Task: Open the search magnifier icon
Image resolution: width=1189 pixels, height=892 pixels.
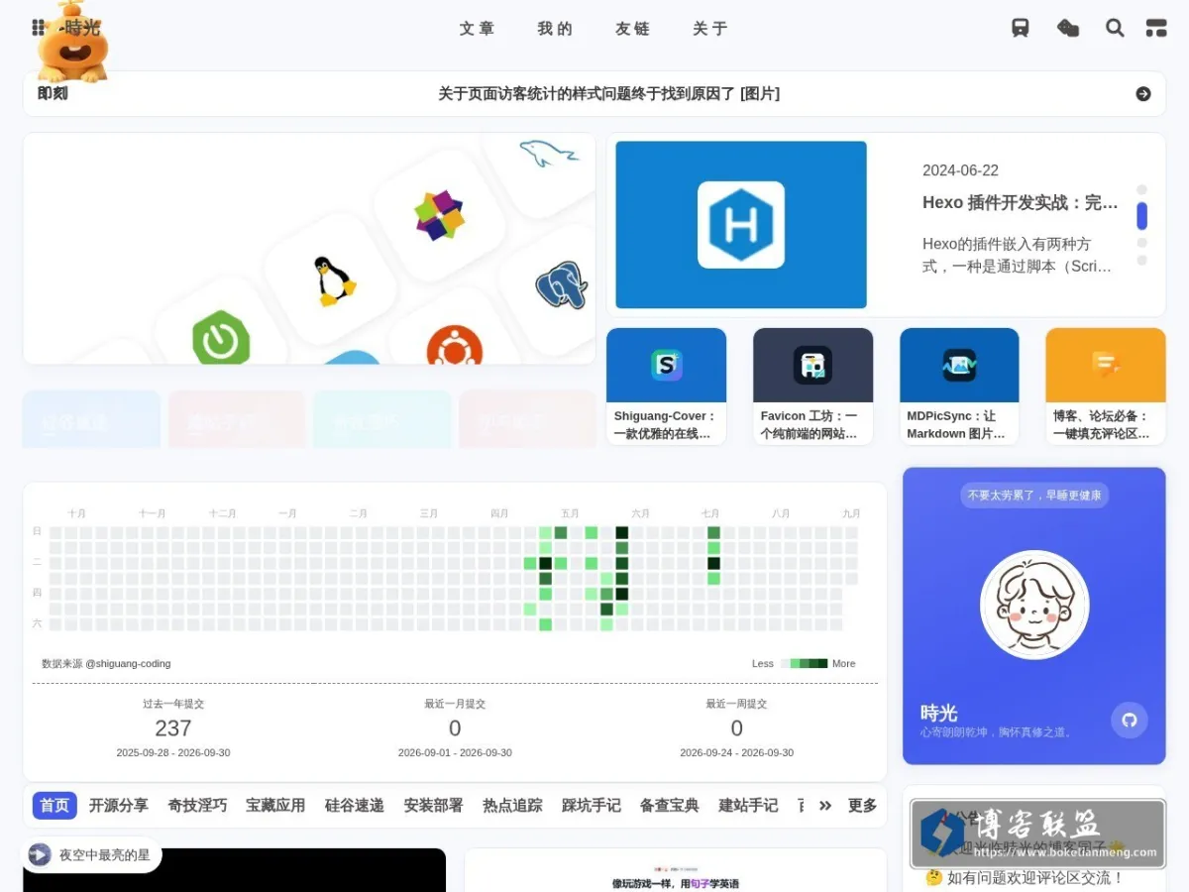Action: [x=1115, y=28]
